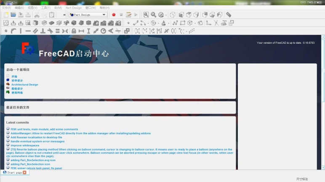Select sketcher Line tool icon

tap(136, 23)
